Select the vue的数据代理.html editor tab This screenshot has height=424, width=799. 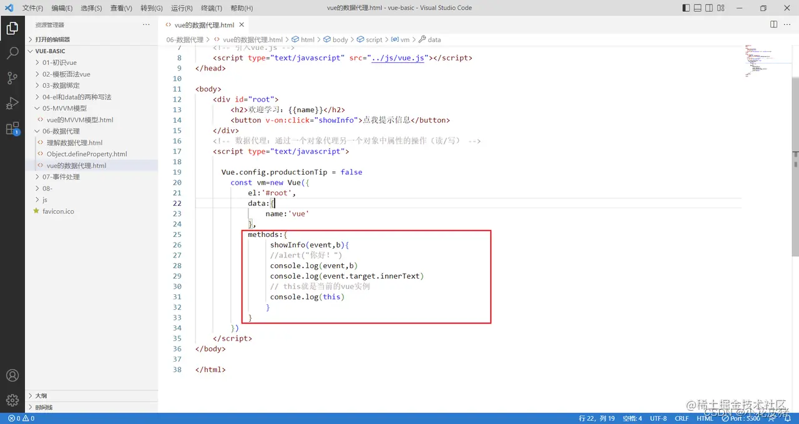(203, 25)
